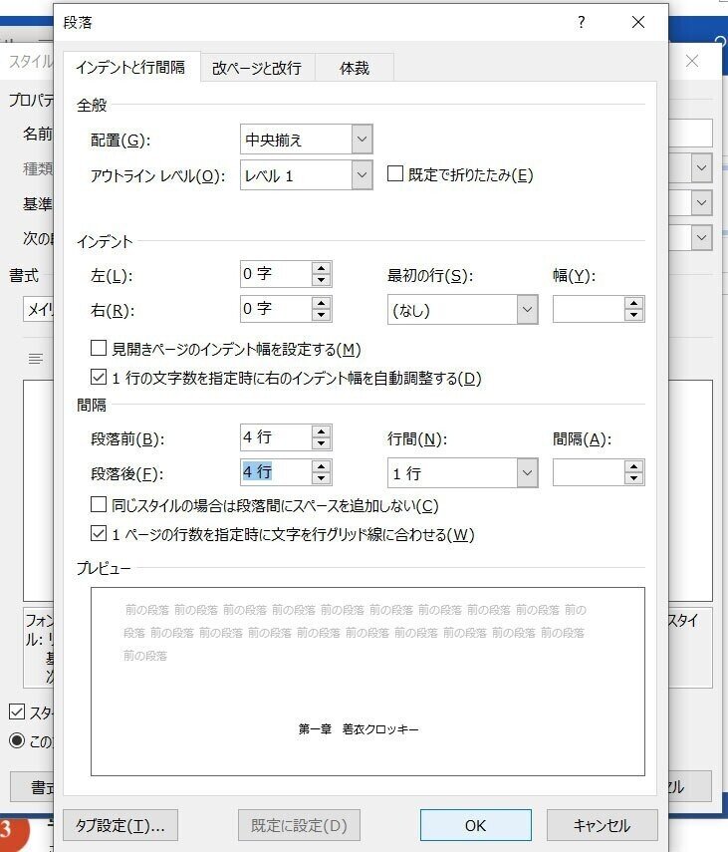Toggle 文字を行グリッド線に合わせる checkbox

[99, 533]
